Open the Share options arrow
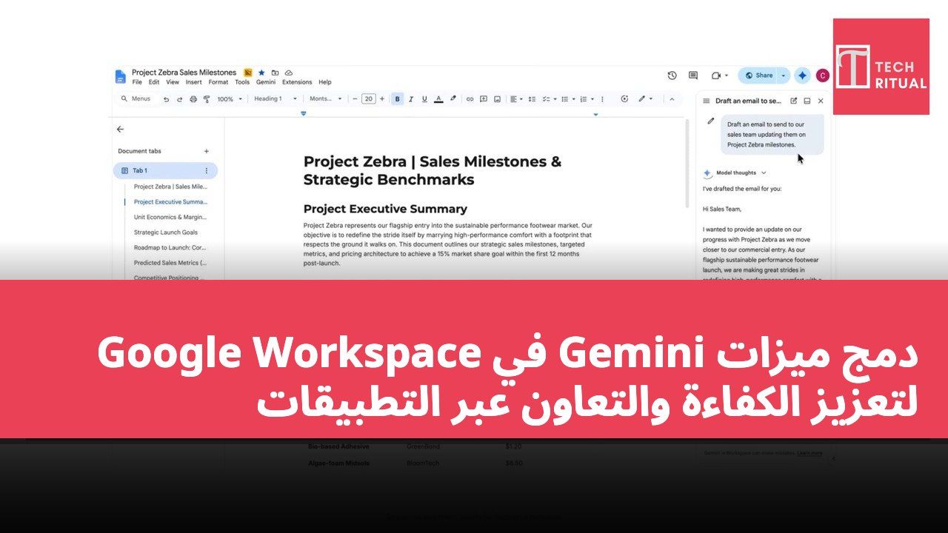The height and width of the screenshot is (533, 948). tap(784, 76)
